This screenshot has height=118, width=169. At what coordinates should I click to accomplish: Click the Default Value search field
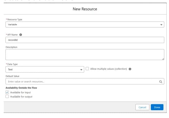point(85,82)
